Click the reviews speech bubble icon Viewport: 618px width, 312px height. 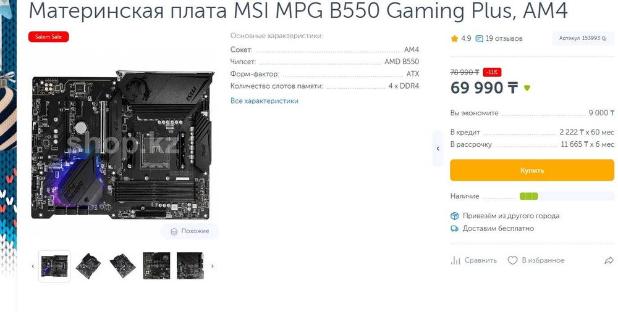click(x=480, y=39)
